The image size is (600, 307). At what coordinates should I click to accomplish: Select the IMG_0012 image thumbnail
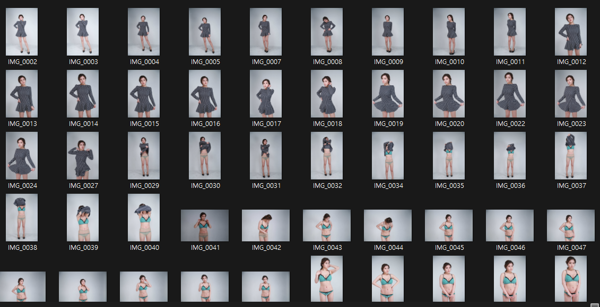tap(571, 32)
